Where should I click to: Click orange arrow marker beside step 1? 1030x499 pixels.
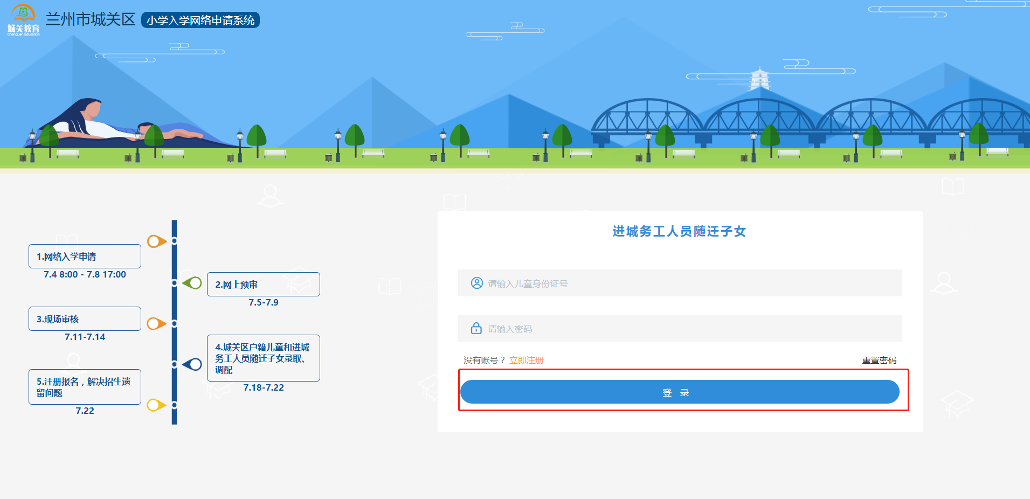(x=157, y=241)
